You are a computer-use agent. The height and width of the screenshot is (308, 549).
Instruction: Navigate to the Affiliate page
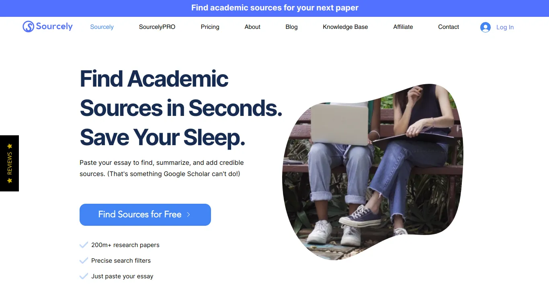pyautogui.click(x=403, y=27)
